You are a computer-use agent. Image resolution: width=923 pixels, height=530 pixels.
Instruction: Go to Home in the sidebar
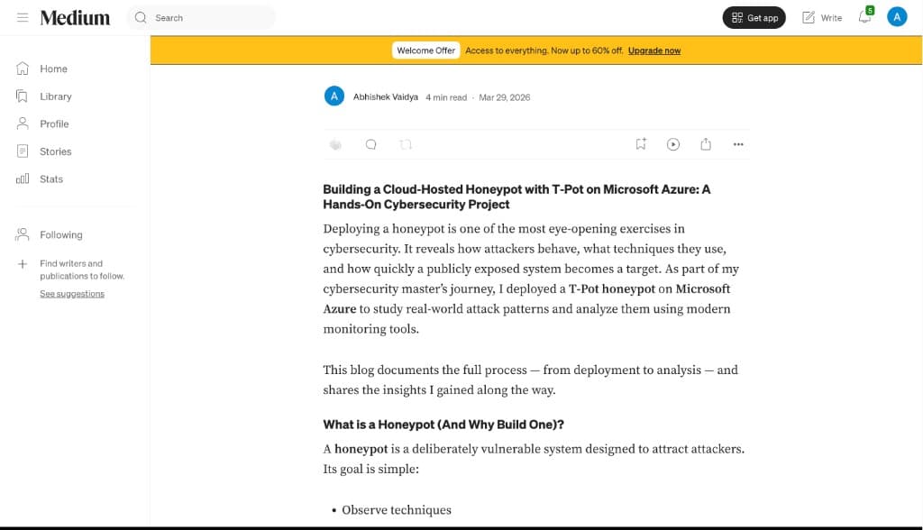pos(53,69)
